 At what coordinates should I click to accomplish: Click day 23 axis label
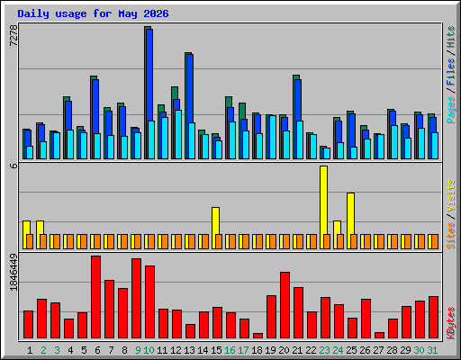point(324,350)
